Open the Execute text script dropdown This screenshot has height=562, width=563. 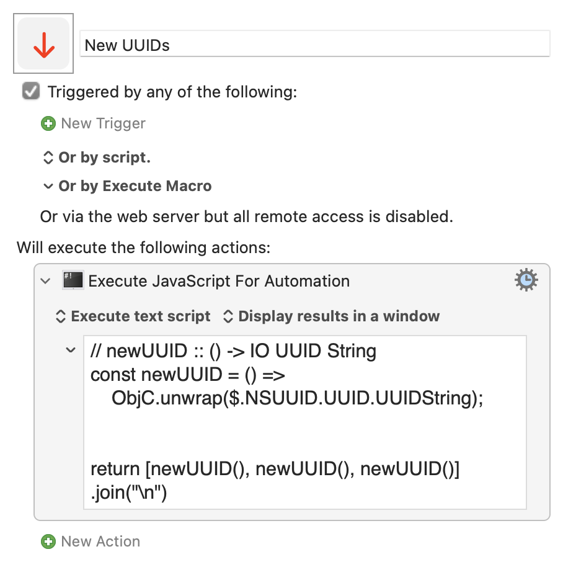(133, 316)
